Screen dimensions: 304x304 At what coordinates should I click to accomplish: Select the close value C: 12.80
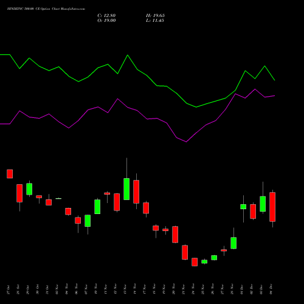coord(106,16)
